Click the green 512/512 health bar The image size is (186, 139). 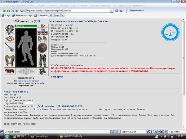26,26
